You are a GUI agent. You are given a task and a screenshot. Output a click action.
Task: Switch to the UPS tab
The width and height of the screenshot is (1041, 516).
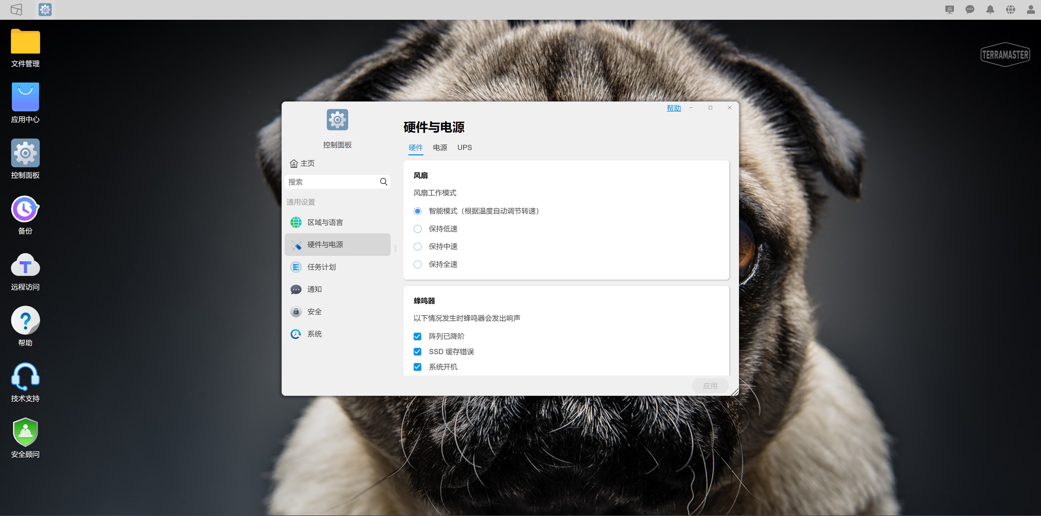click(464, 148)
